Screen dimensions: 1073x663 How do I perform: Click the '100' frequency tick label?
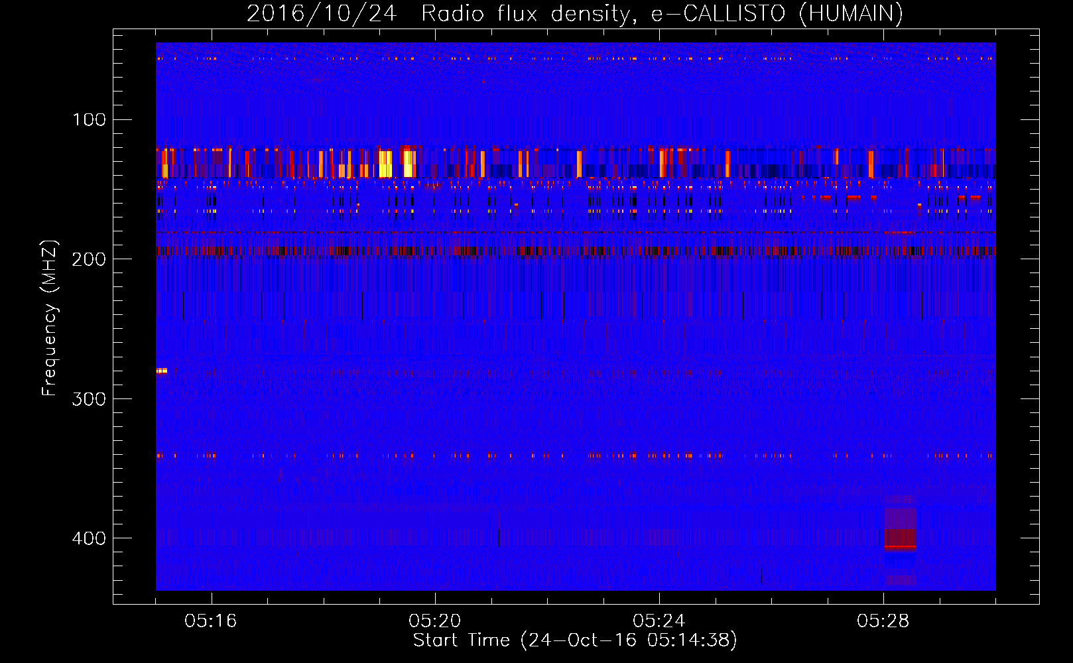(90, 119)
